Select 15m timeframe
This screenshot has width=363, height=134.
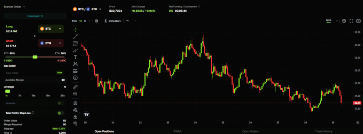[x=74, y=21]
